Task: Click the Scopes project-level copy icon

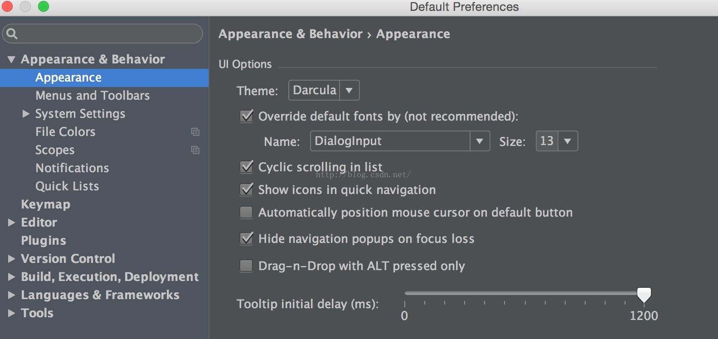Action: point(195,150)
